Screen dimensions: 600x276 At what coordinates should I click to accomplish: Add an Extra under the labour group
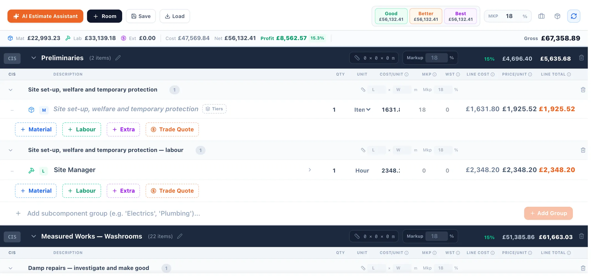pos(123,191)
